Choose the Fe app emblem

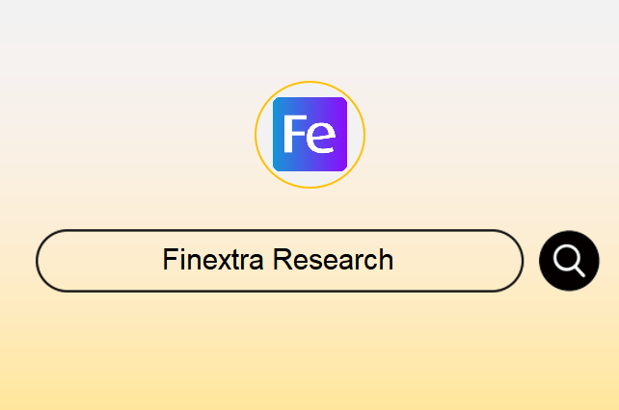(x=309, y=135)
